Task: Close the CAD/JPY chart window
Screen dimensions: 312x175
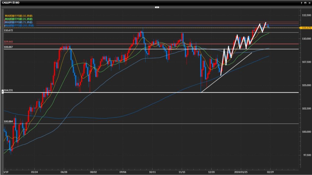Action: pos(309,3)
